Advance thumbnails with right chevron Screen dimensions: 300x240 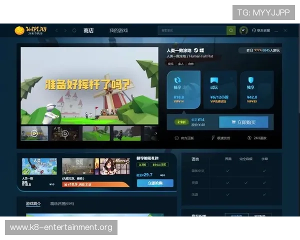(156, 133)
